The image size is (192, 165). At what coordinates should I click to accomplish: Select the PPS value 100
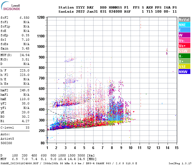(x=158, y=12)
